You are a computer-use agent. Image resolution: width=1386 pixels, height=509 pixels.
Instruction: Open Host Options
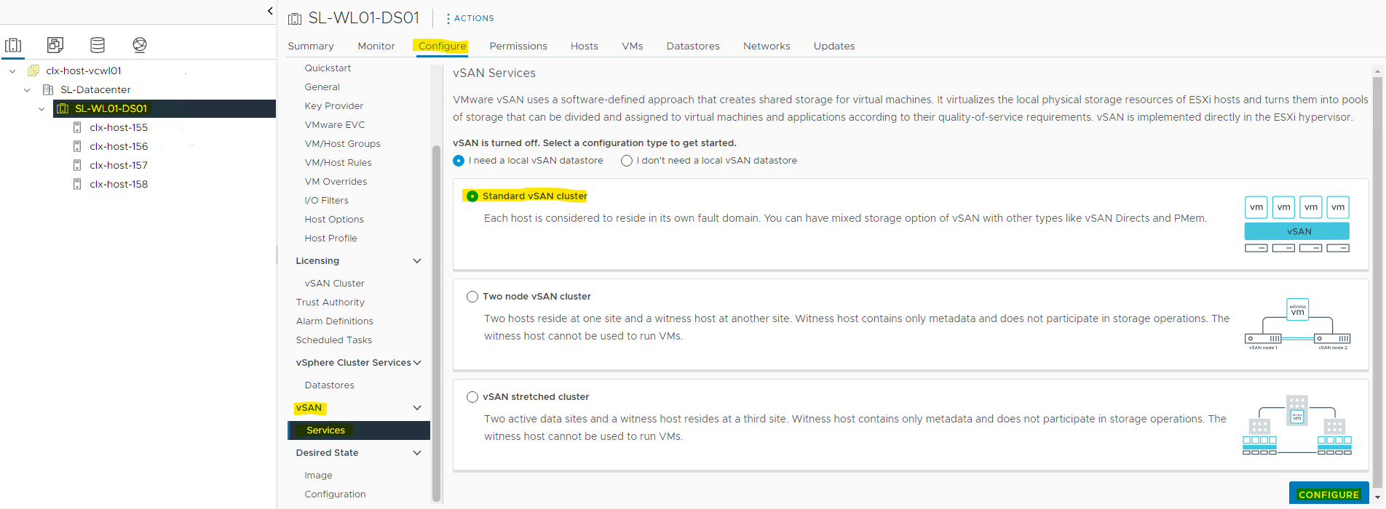(334, 220)
